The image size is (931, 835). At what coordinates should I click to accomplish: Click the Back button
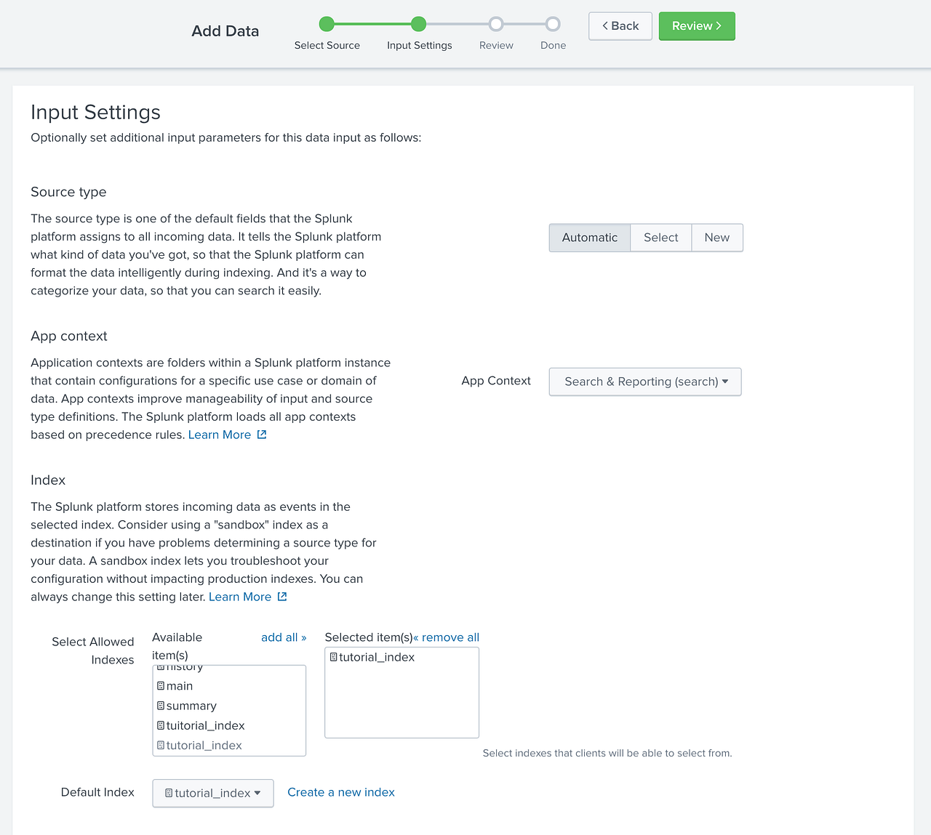620,25
